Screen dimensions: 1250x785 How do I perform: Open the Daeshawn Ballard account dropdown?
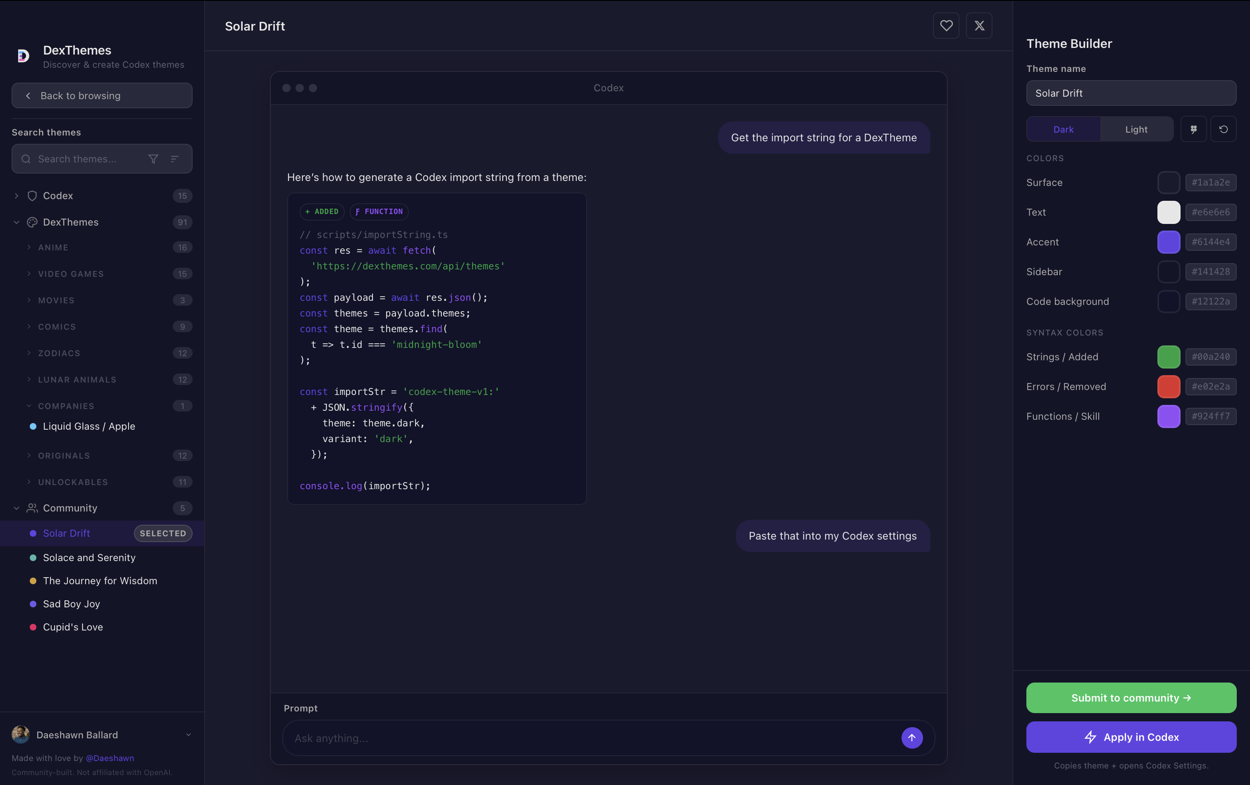click(188, 735)
